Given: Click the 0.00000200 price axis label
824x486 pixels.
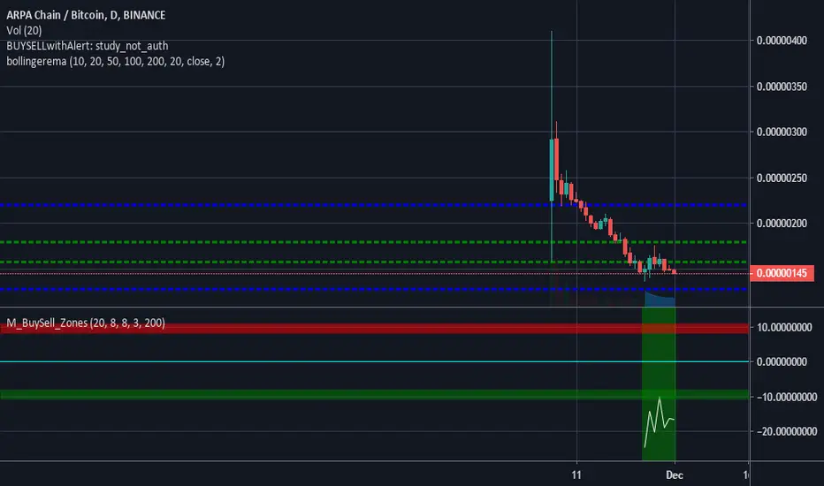Looking at the screenshot, I should coord(782,224).
